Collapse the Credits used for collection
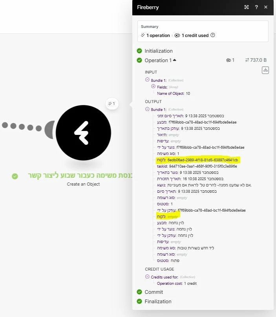This screenshot has height=317, width=276. (147, 277)
